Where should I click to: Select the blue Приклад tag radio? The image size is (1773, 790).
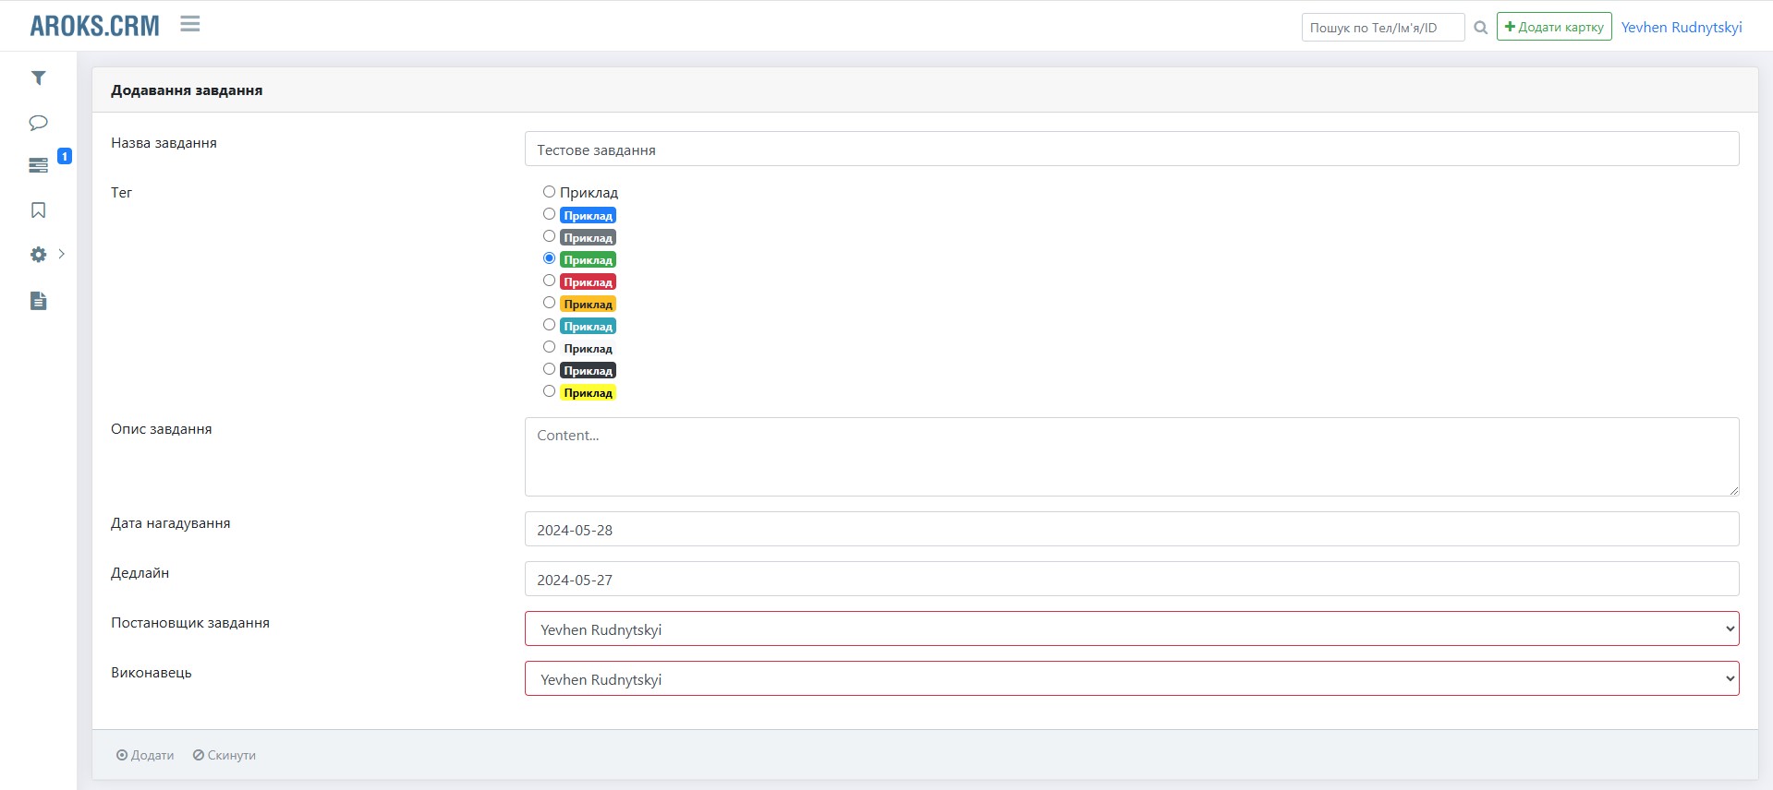coord(549,214)
